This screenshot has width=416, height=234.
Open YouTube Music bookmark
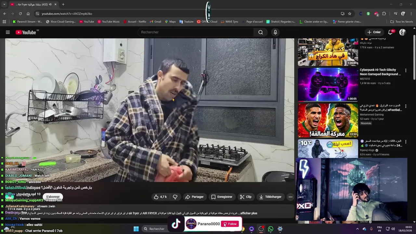click(x=109, y=22)
